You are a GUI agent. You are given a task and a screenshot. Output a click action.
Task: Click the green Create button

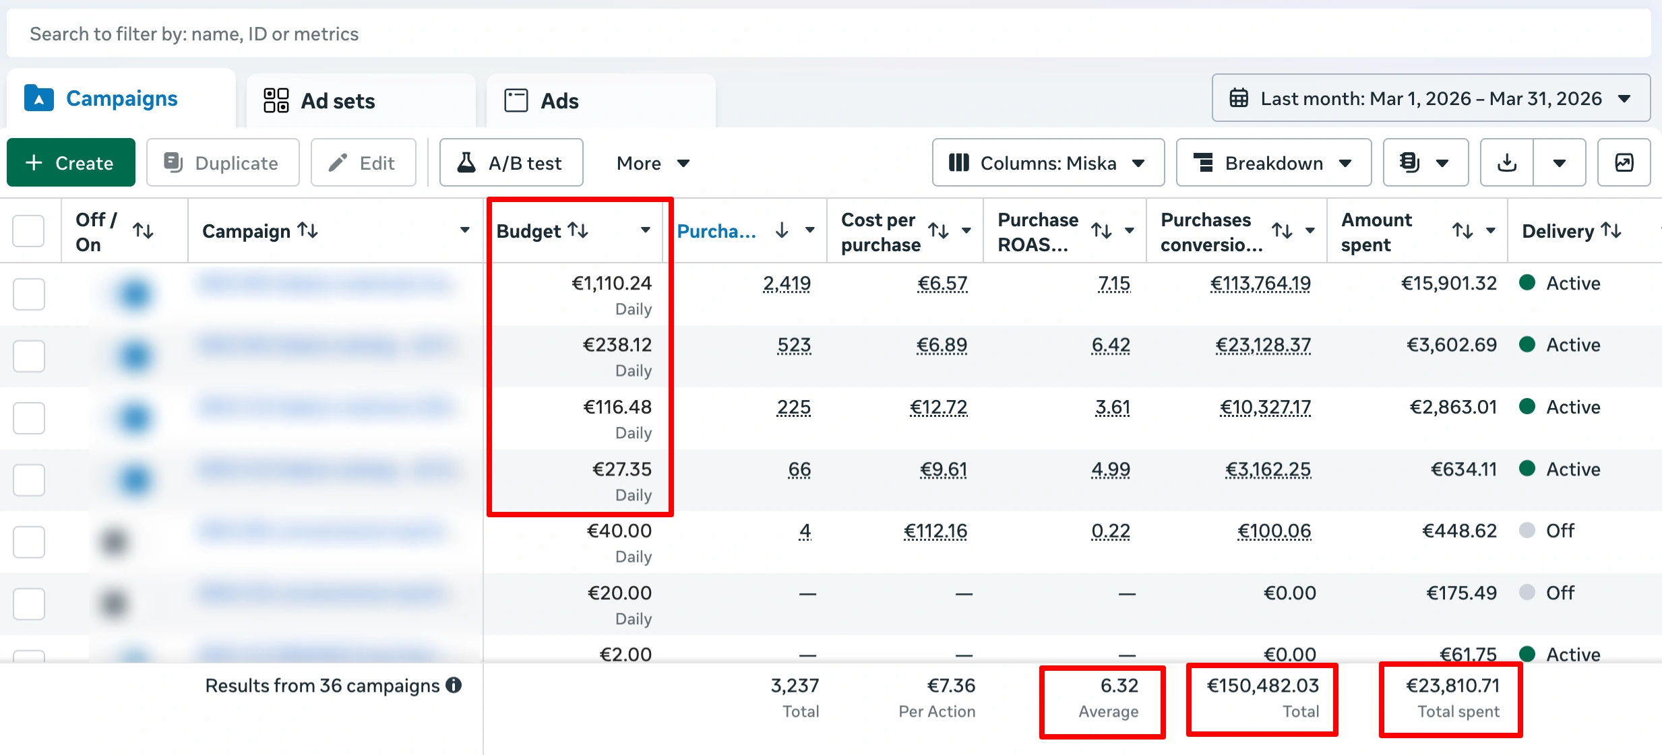tap(71, 163)
